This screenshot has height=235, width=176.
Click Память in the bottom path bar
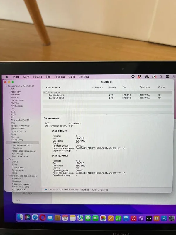85,190
